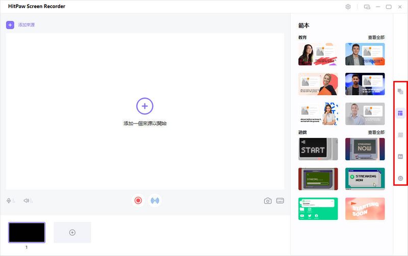This screenshot has height=256, width=408.
Task: Click the large circled plus in canvas center
Action: (145, 106)
